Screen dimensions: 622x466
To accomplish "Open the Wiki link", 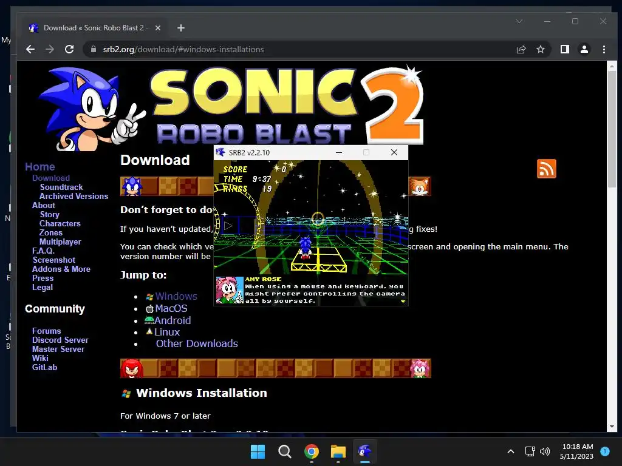I will pyautogui.click(x=40, y=358).
